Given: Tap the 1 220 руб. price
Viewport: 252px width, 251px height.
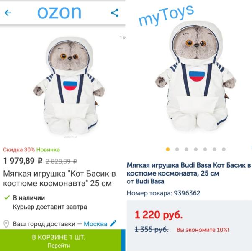Looking at the screenshot, I should (x=159, y=215).
